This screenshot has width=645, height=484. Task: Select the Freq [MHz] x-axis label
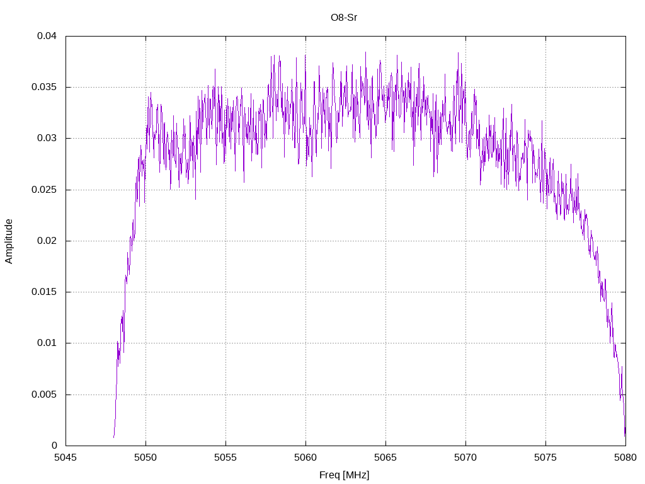(x=345, y=475)
